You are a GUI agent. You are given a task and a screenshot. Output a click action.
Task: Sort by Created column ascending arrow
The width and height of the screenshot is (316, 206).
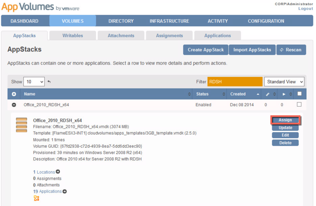[258, 94]
